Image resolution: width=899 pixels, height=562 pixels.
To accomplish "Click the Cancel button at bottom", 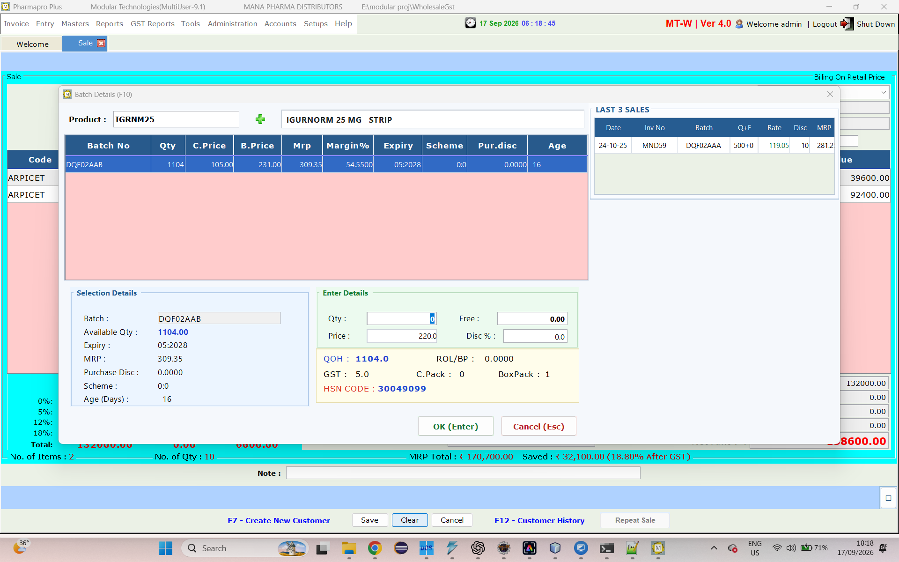I will (x=452, y=520).
